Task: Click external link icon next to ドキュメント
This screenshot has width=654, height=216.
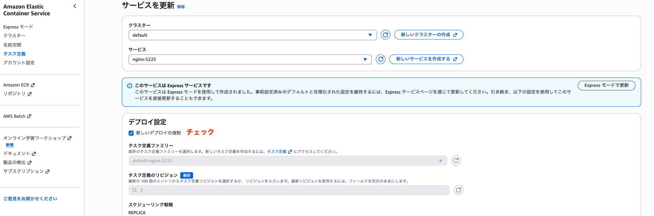Action: 34,154
